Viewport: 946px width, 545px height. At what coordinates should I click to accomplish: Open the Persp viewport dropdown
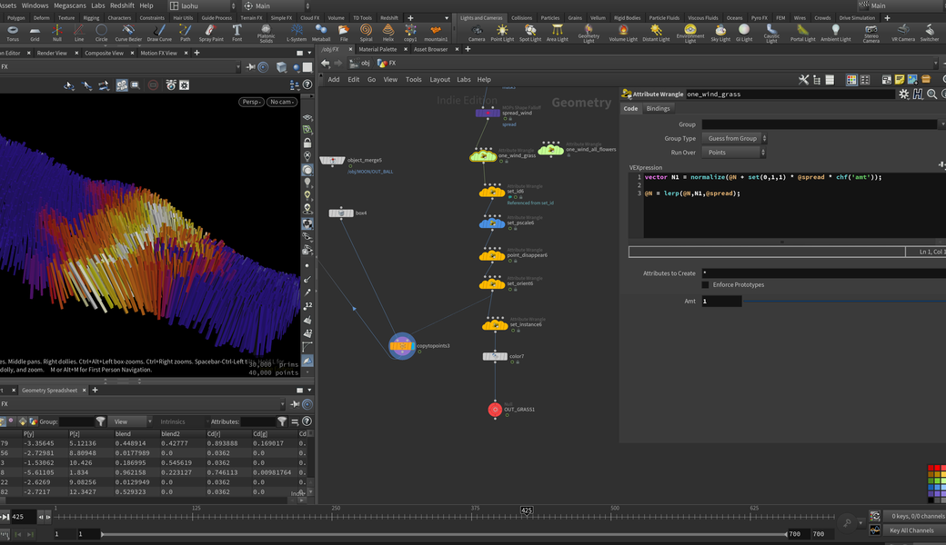252,102
